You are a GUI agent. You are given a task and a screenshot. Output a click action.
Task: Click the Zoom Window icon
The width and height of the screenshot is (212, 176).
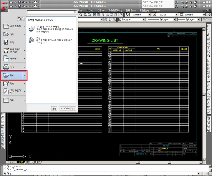coord(85,15)
